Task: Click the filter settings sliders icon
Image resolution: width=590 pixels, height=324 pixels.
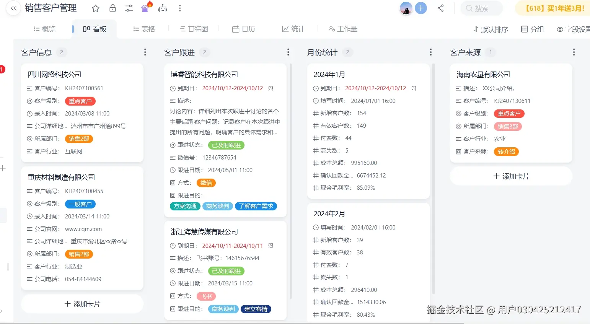Action: pos(129,8)
